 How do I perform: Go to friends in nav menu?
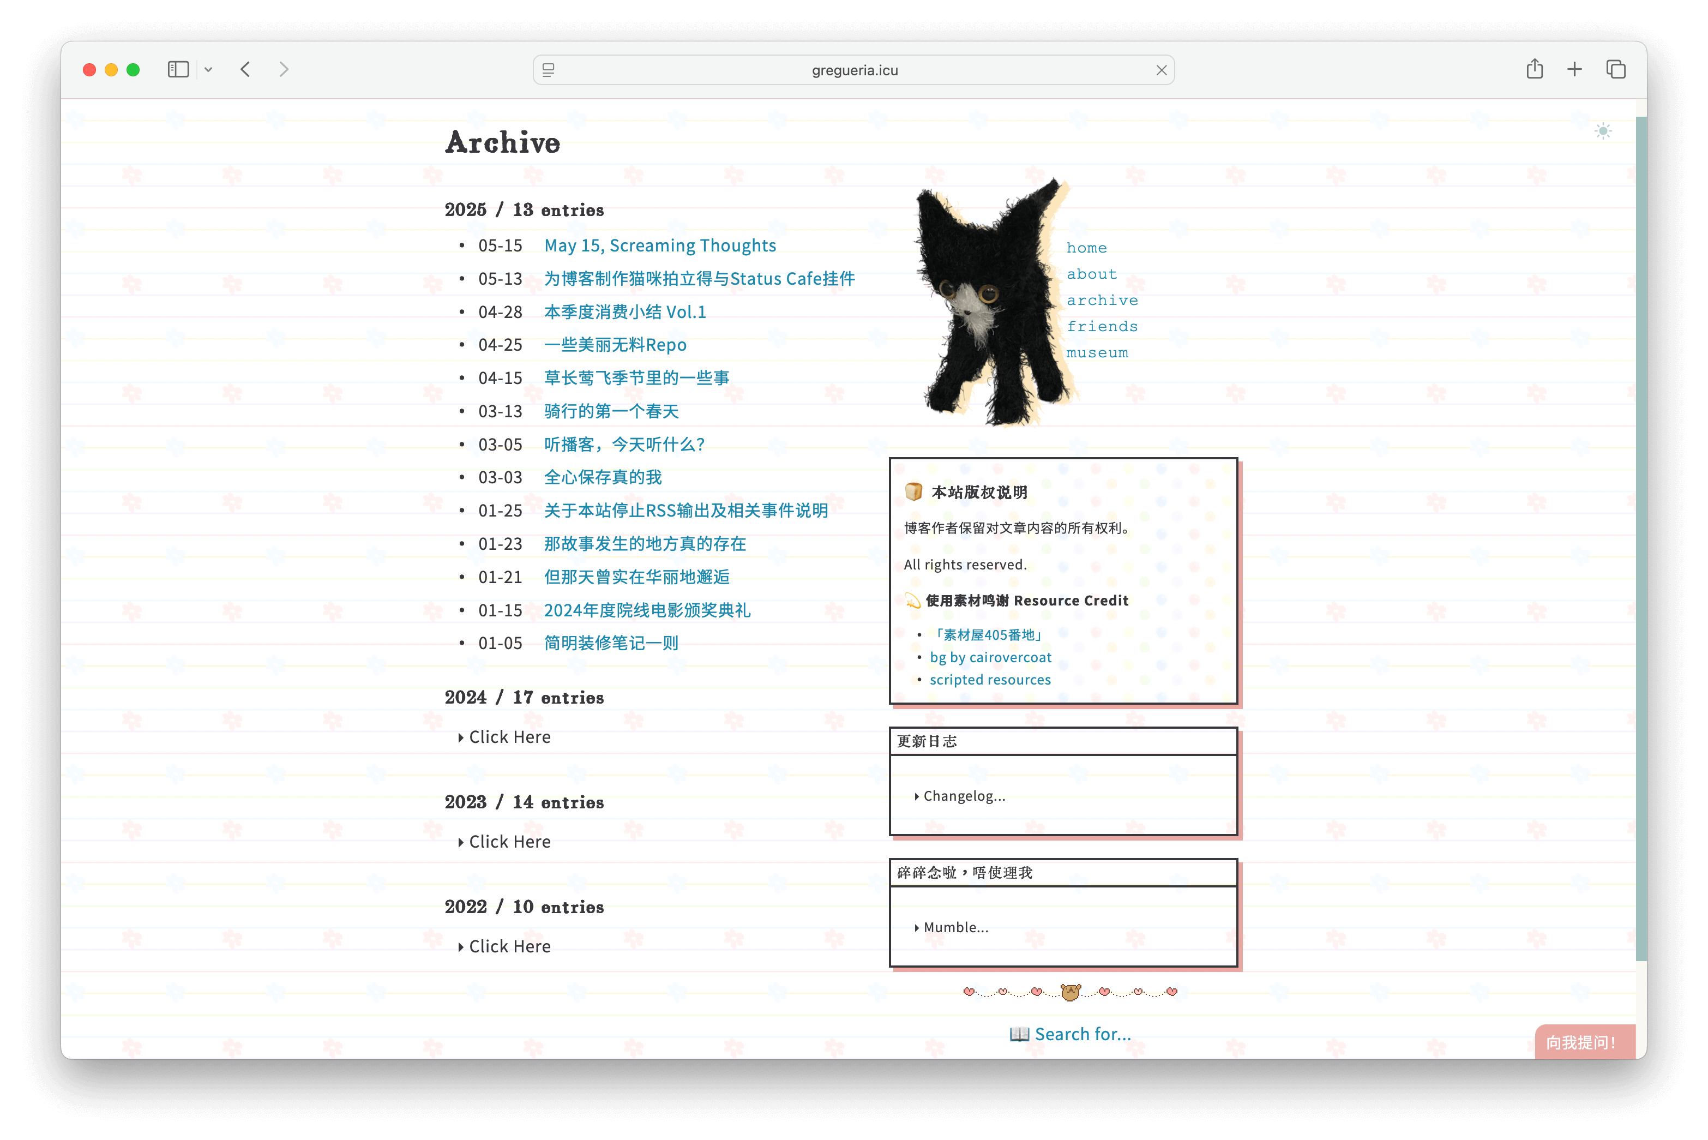click(x=1102, y=326)
